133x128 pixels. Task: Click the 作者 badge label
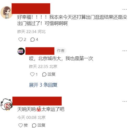pos(61,51)
